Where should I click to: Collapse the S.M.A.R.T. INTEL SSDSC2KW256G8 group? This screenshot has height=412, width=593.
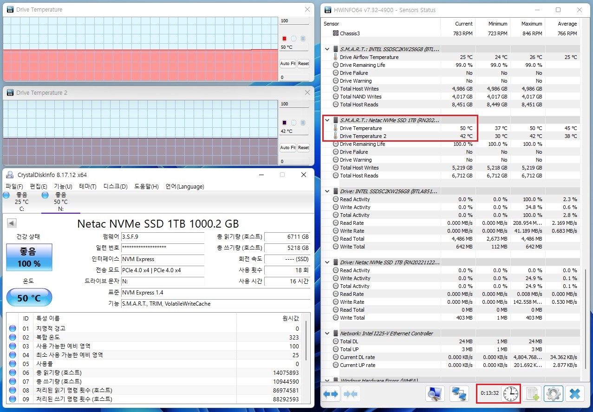[x=327, y=49]
